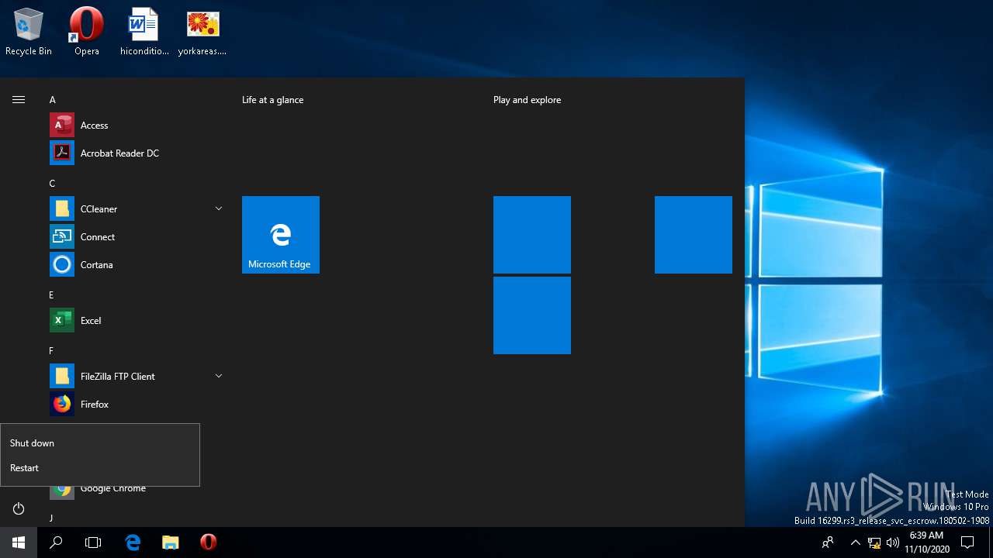The width and height of the screenshot is (993, 558).
Task: Click the network icon in system tray
Action: click(x=874, y=542)
